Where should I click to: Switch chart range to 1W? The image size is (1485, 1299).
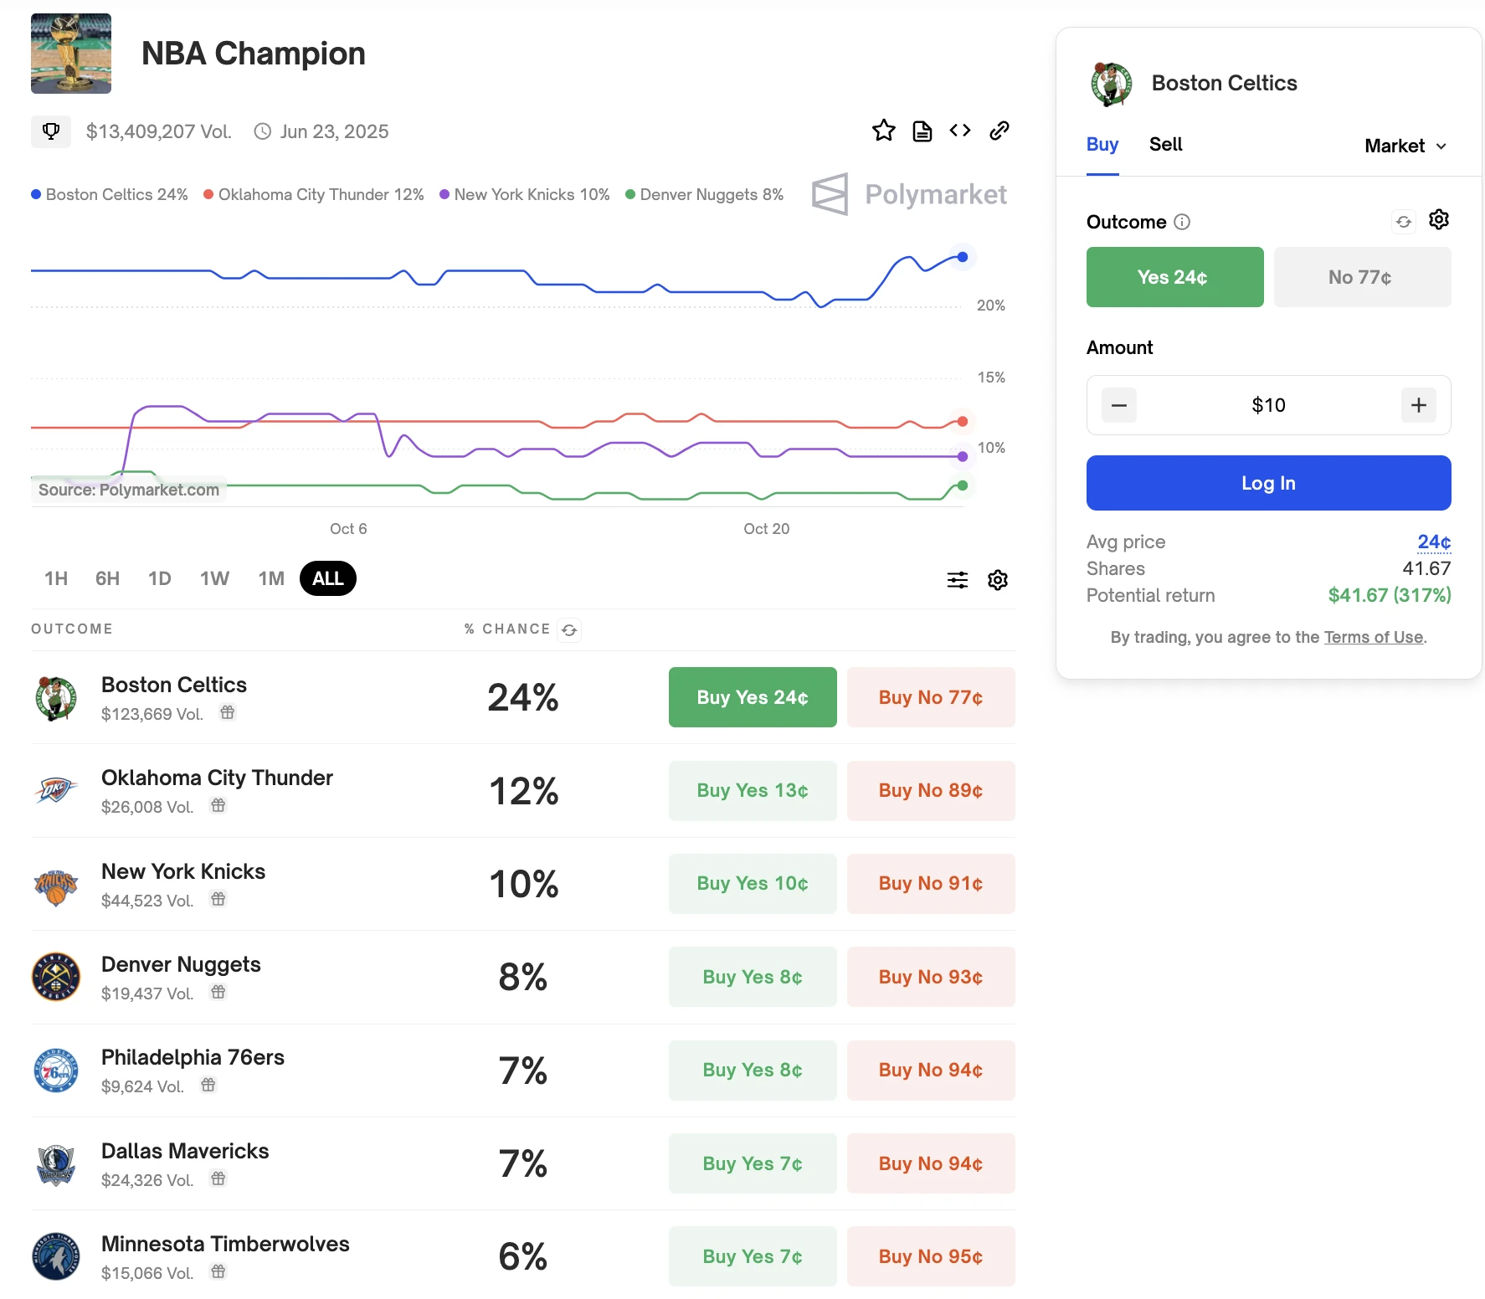point(214,578)
